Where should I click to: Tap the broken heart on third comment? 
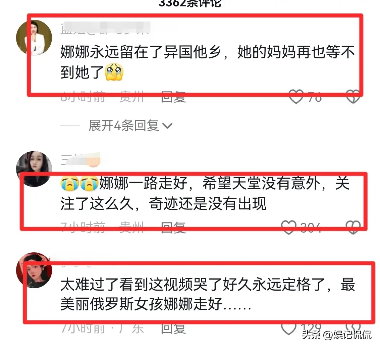pos(353,327)
